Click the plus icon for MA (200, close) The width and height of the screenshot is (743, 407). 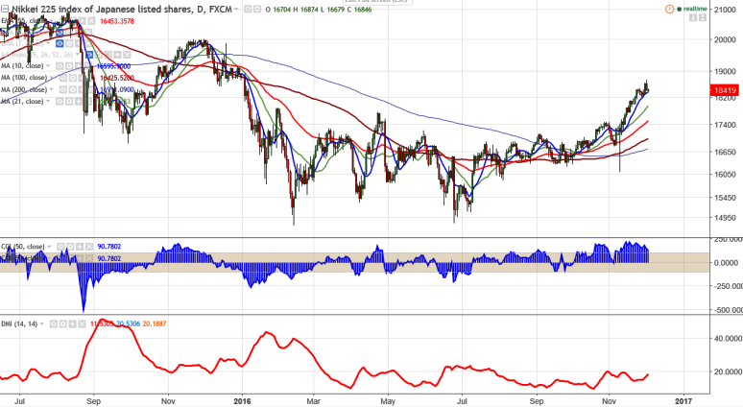pos(82,89)
